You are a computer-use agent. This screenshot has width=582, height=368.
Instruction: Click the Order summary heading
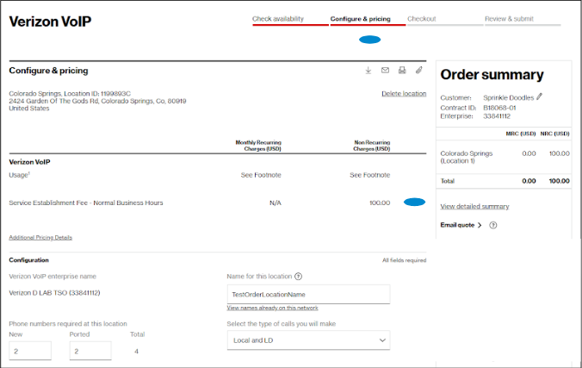pyautogui.click(x=492, y=75)
